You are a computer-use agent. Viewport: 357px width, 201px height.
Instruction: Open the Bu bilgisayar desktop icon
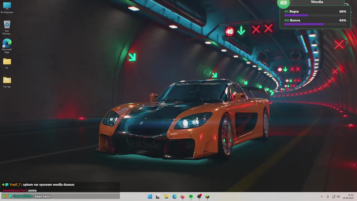pos(7,8)
